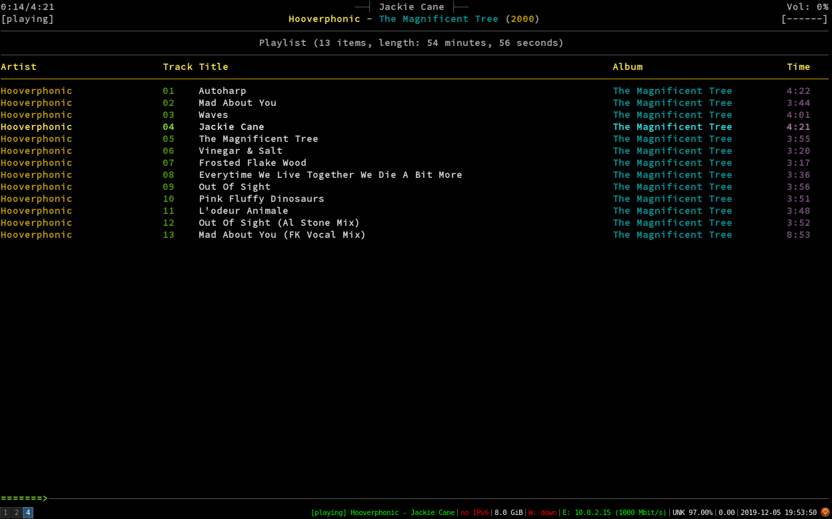
Task: Select Everytime We Live Together We Die A Bit More
Action: point(331,175)
